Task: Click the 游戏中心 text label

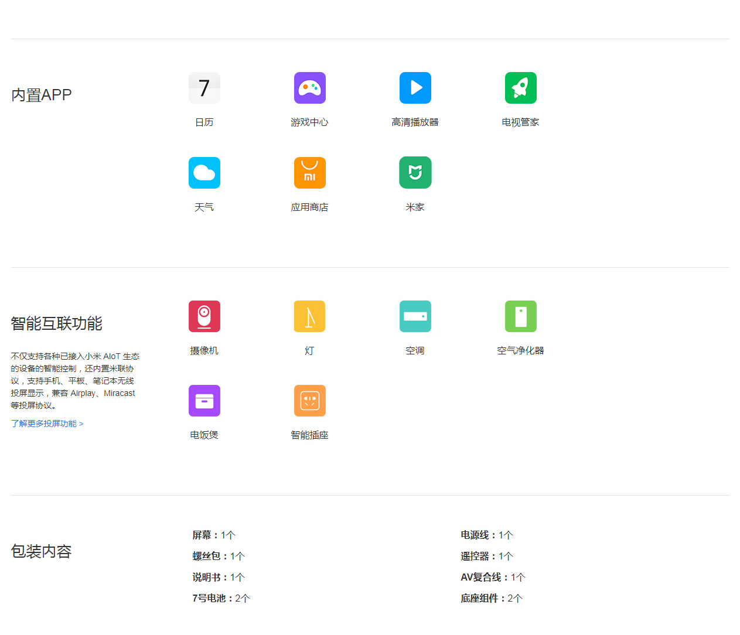Action: [x=309, y=122]
